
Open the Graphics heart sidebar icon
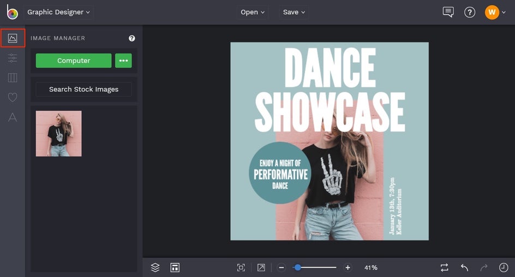[13, 97]
